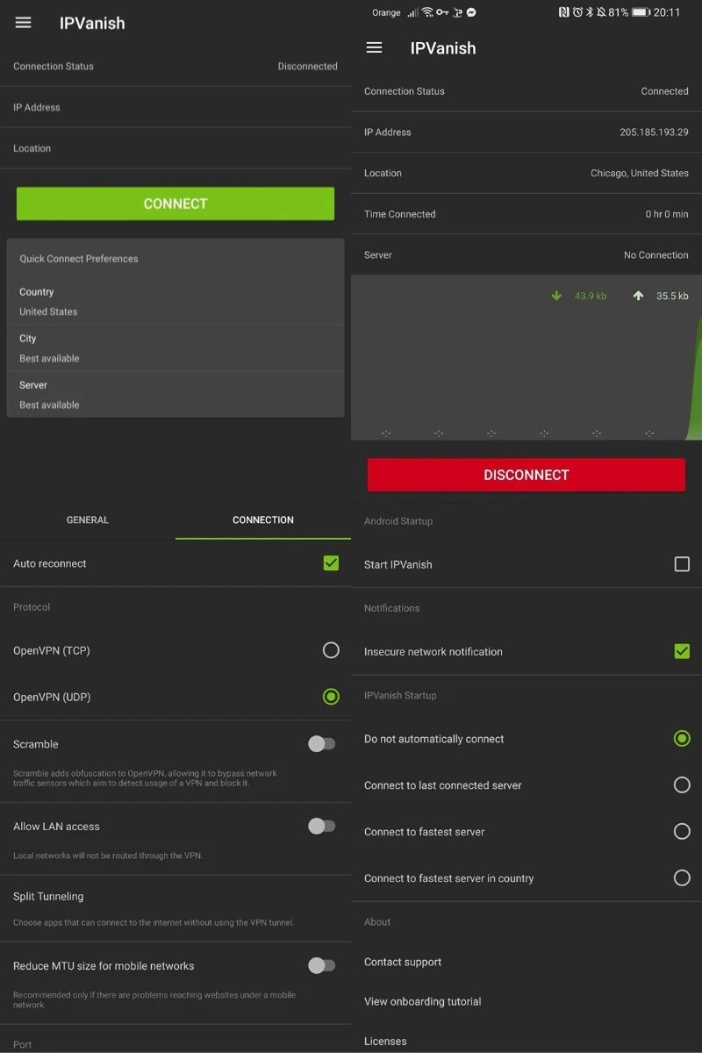The height and width of the screenshot is (1053, 702).
Task: Toggle Allow LAN access on
Action: (x=322, y=826)
